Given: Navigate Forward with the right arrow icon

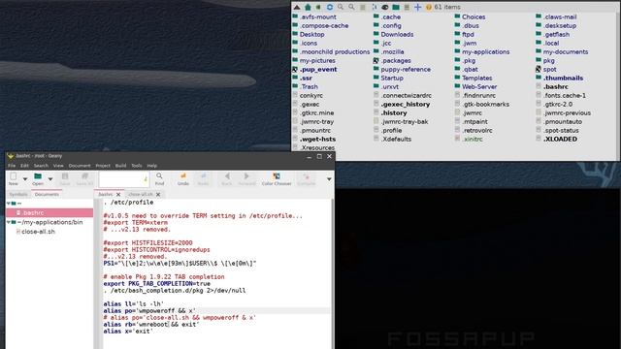Looking at the screenshot, I should coord(246,178).
